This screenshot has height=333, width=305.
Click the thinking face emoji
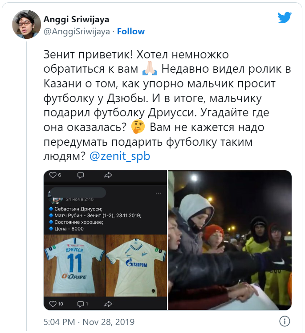[x=138, y=127]
